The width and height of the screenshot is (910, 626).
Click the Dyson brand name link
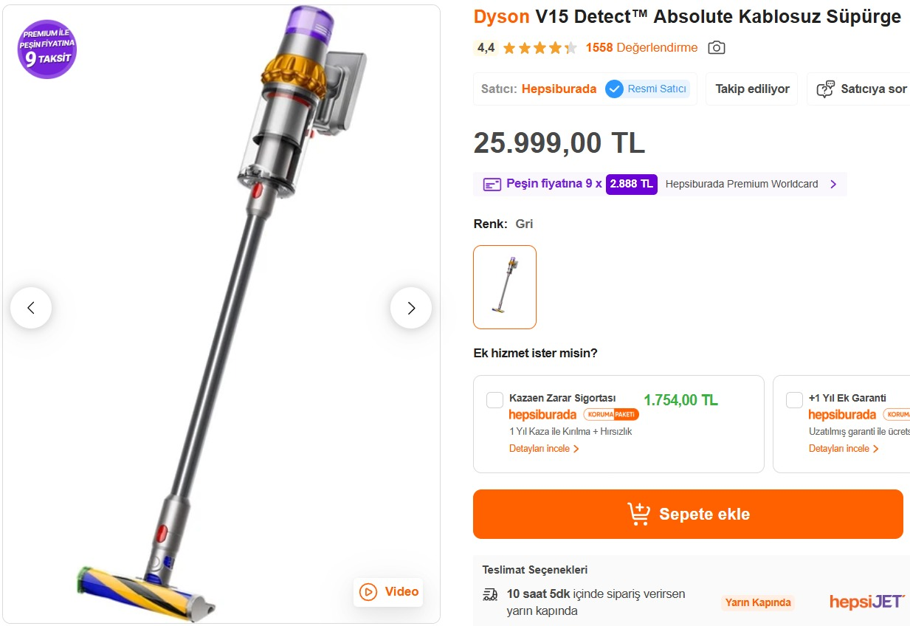point(501,17)
